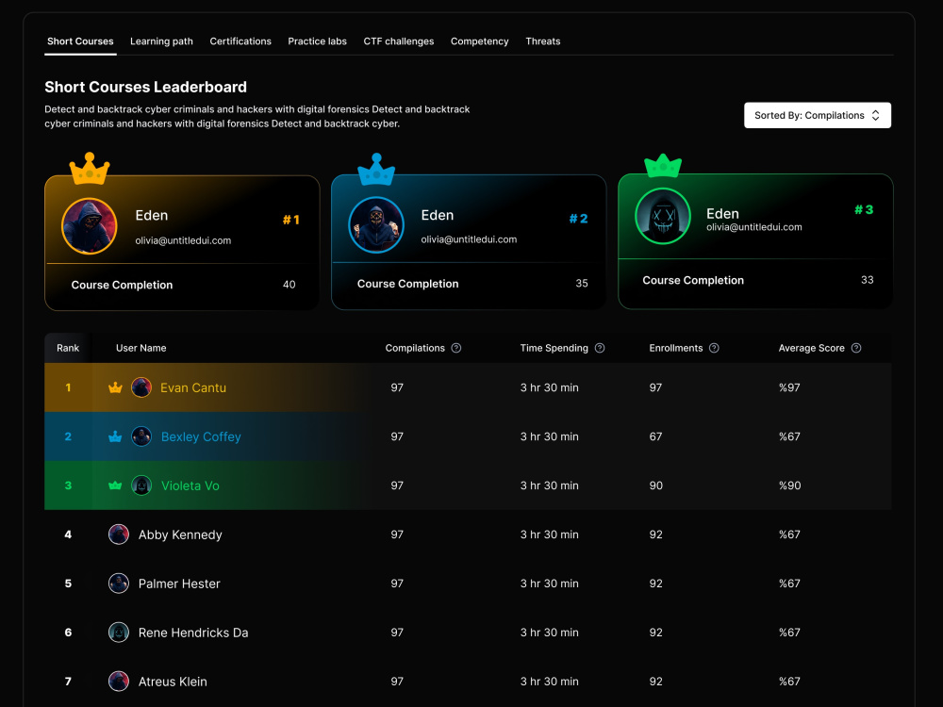Click Course Completion value 33
Screen dimensions: 943x707
click(868, 280)
